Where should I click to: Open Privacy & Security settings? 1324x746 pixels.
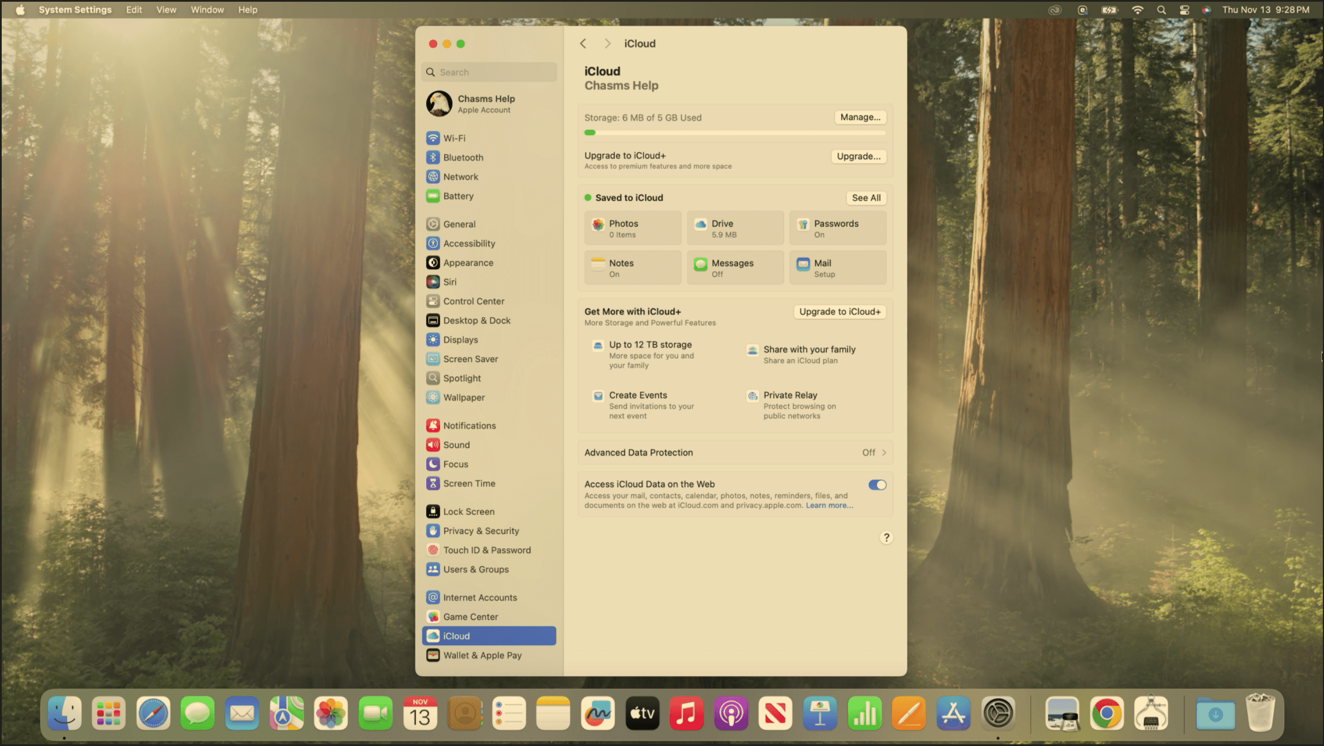(481, 530)
